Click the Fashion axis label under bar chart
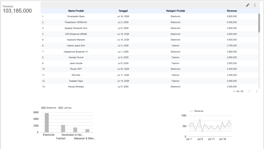The image size is (264, 149). click(x=61, y=139)
